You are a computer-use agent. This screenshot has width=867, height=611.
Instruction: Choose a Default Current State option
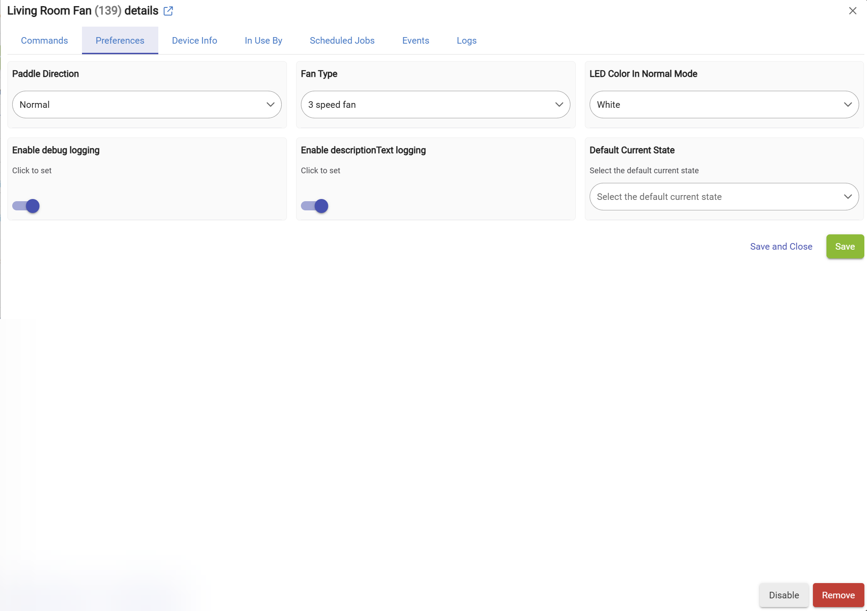pyautogui.click(x=724, y=197)
